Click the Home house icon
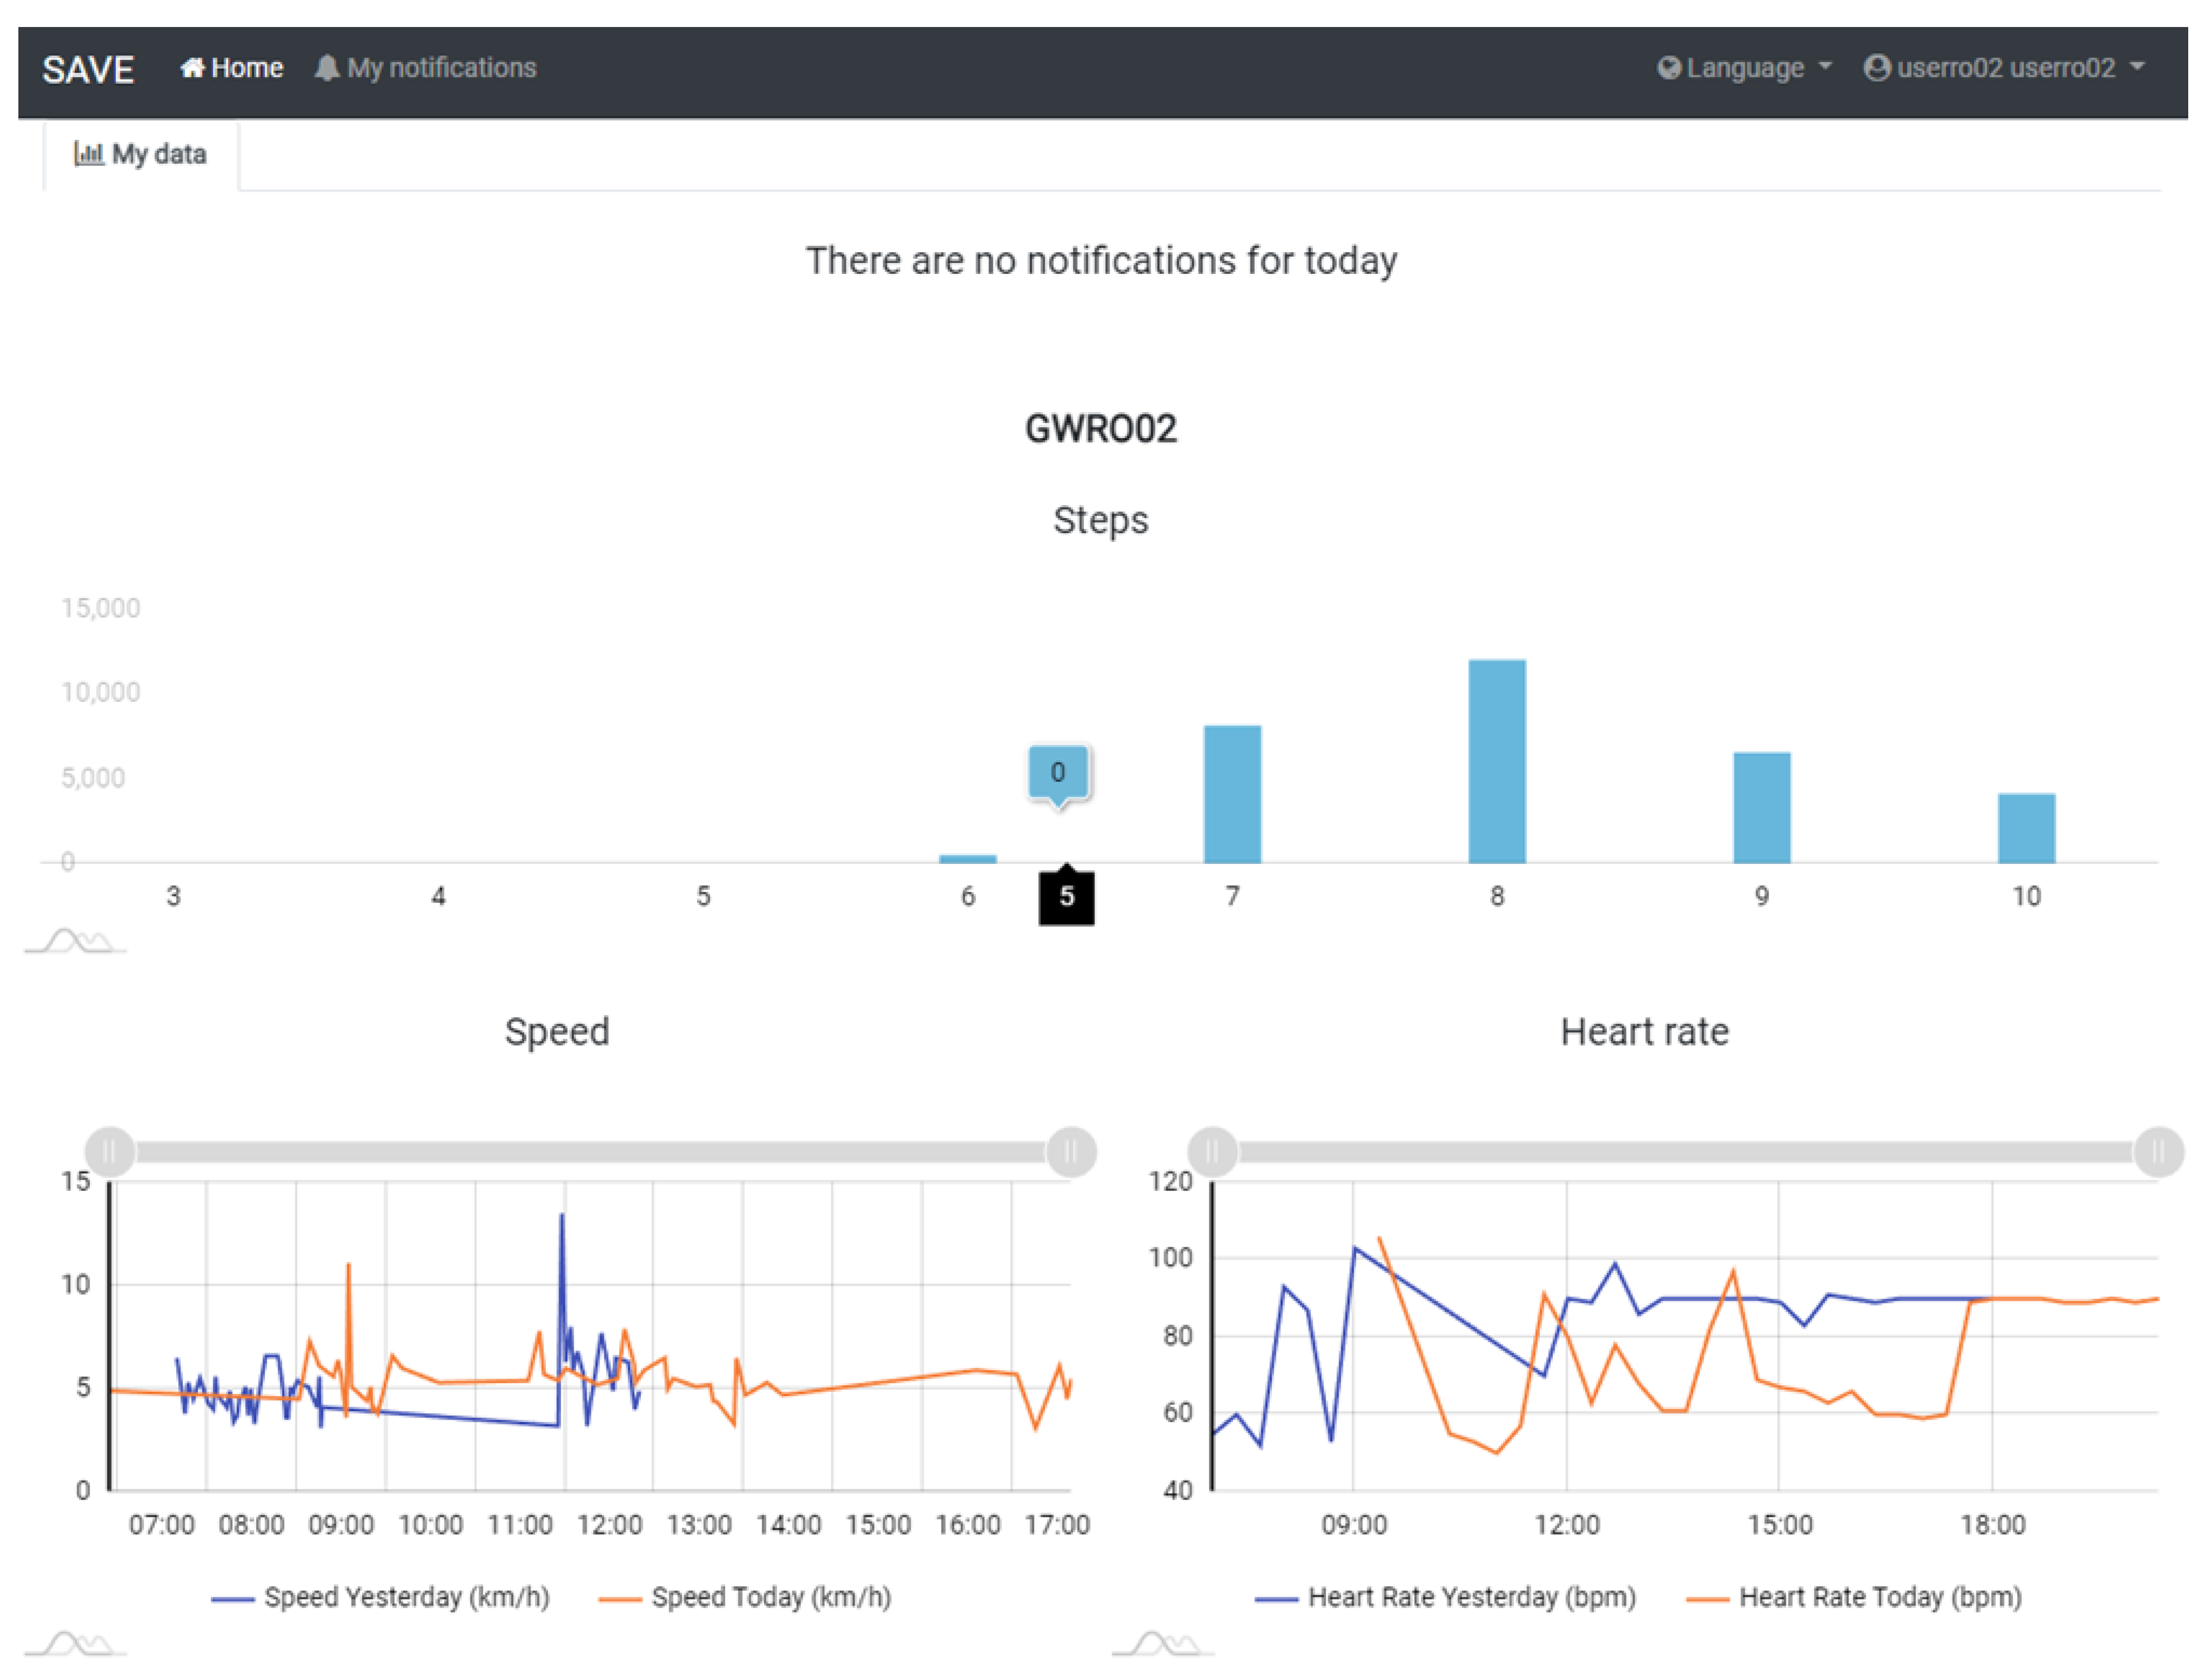This screenshot has width=2212, height=1673. [x=192, y=68]
